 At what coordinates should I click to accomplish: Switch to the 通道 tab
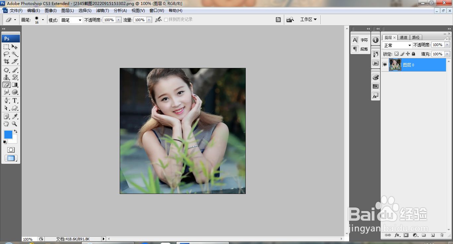point(404,37)
